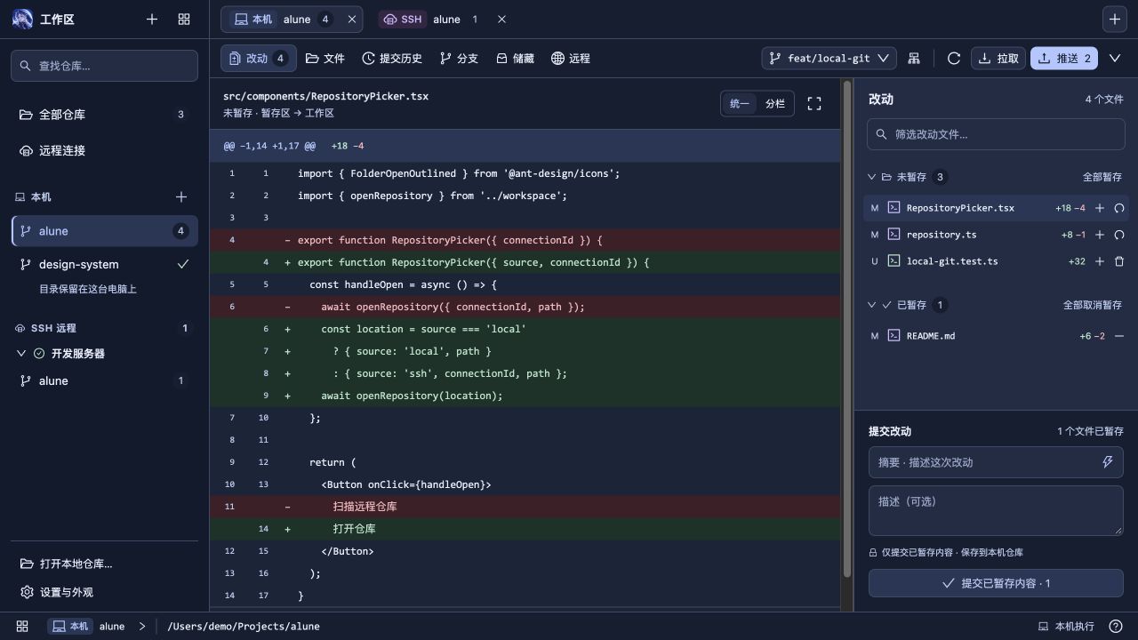Open the push options dropdown chevron
Screen dimensions: 1138x640
(x=1115, y=58)
